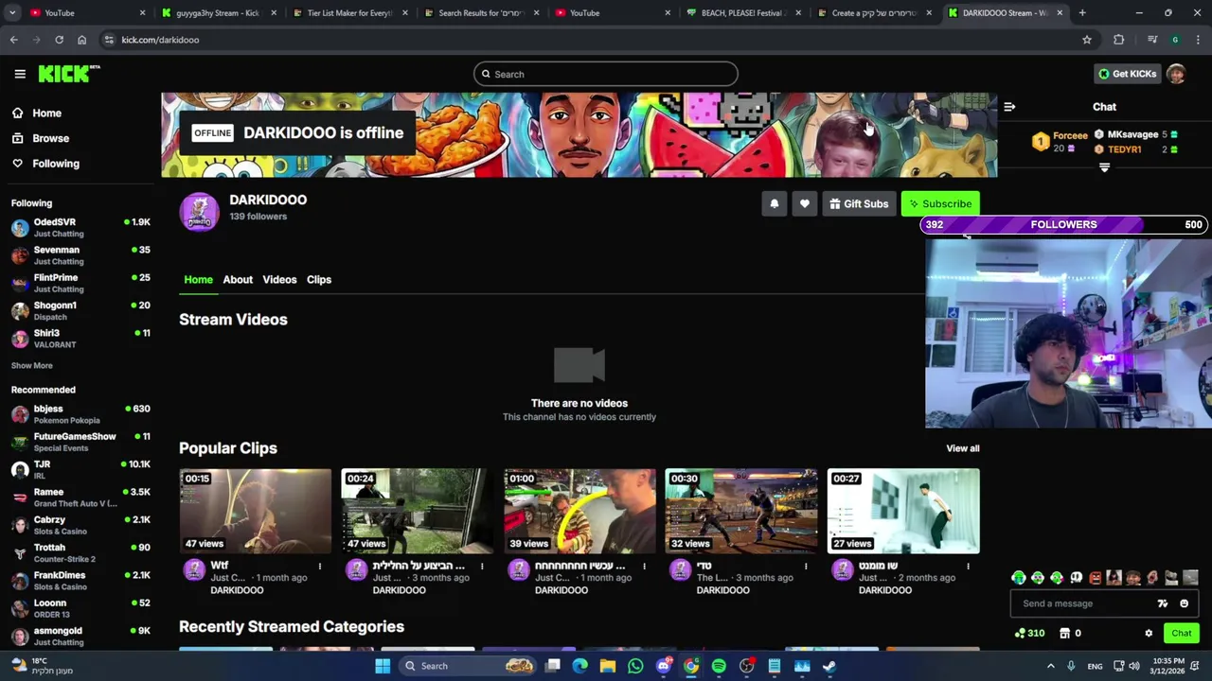Open options menu for 'Wtf' clip

pos(320,567)
